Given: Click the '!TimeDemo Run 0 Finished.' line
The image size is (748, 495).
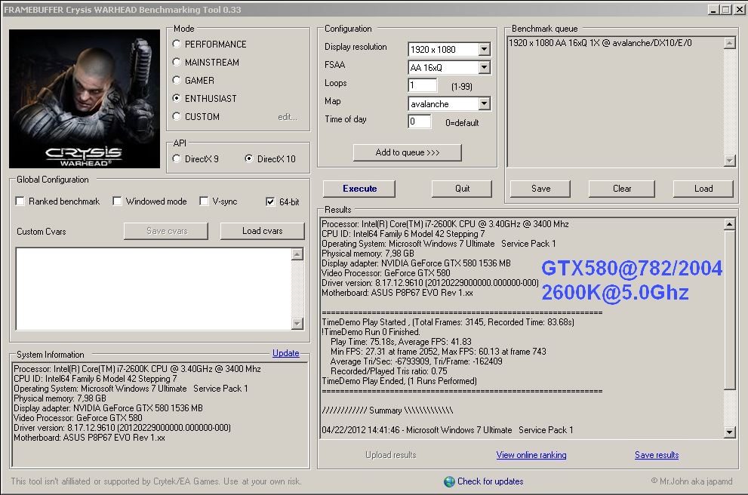Looking at the screenshot, I should [x=371, y=332].
